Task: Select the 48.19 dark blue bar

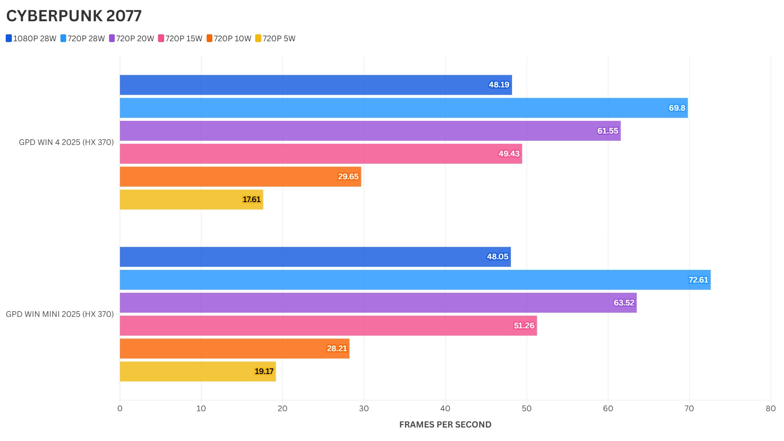Action: pyautogui.click(x=315, y=85)
